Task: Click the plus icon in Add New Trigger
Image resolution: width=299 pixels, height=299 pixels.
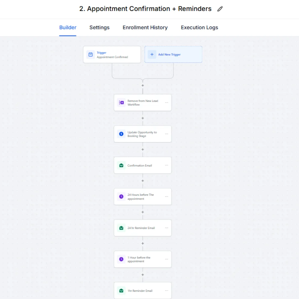Action: 152,55
